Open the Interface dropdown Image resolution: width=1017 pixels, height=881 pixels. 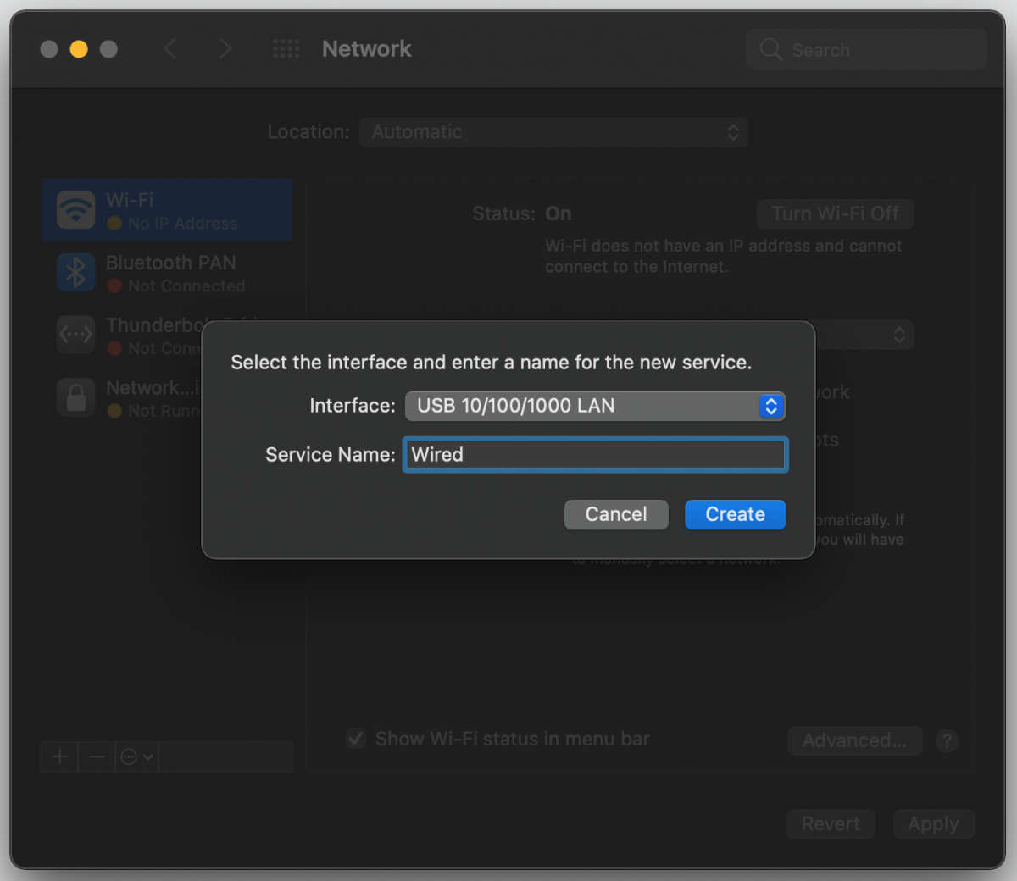pos(594,406)
